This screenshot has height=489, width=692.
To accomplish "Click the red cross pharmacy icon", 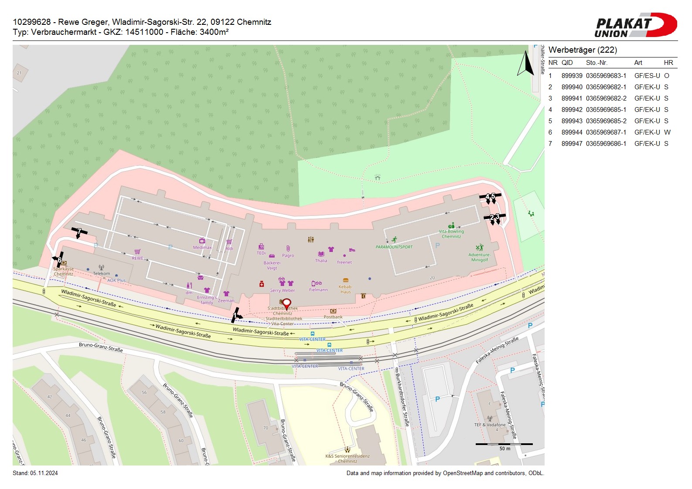I will click(262, 284).
